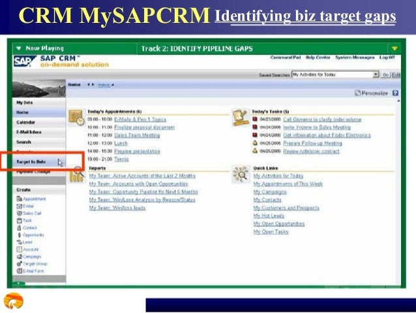This screenshot has width=416, height=313.
Task: Open Calendar in the left navigation
Action: coord(39,122)
